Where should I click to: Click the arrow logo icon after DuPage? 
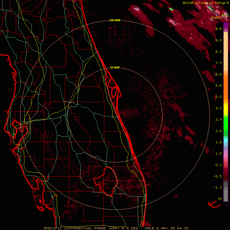click(228, 3)
